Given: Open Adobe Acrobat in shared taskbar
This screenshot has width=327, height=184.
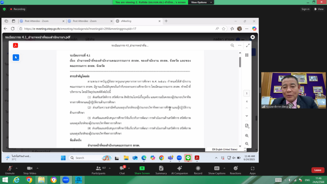Looking at the screenshot, I should tap(197, 158).
